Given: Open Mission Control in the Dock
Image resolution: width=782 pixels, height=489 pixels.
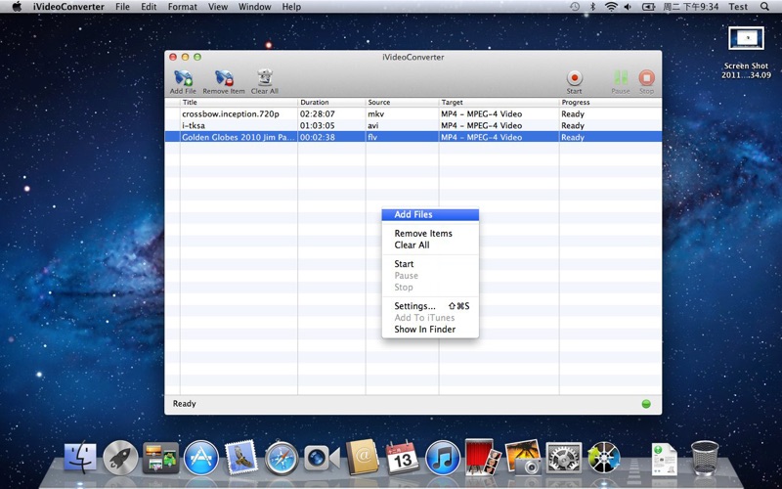Looking at the screenshot, I should [x=160, y=457].
